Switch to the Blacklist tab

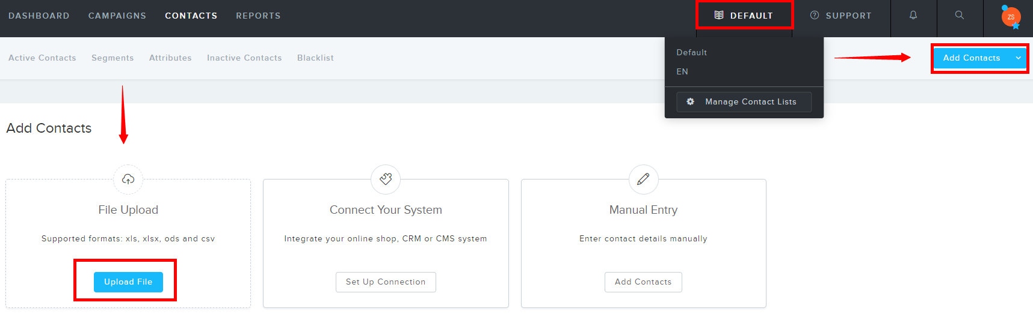tap(315, 58)
